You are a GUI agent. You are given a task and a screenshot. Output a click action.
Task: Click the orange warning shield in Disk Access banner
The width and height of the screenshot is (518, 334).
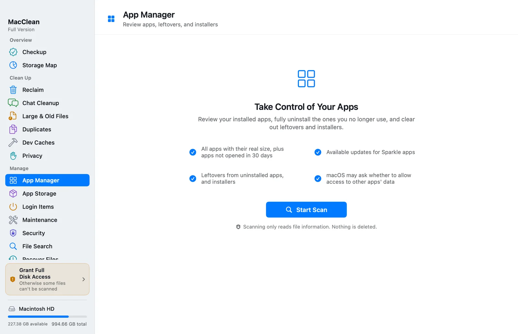(x=13, y=279)
